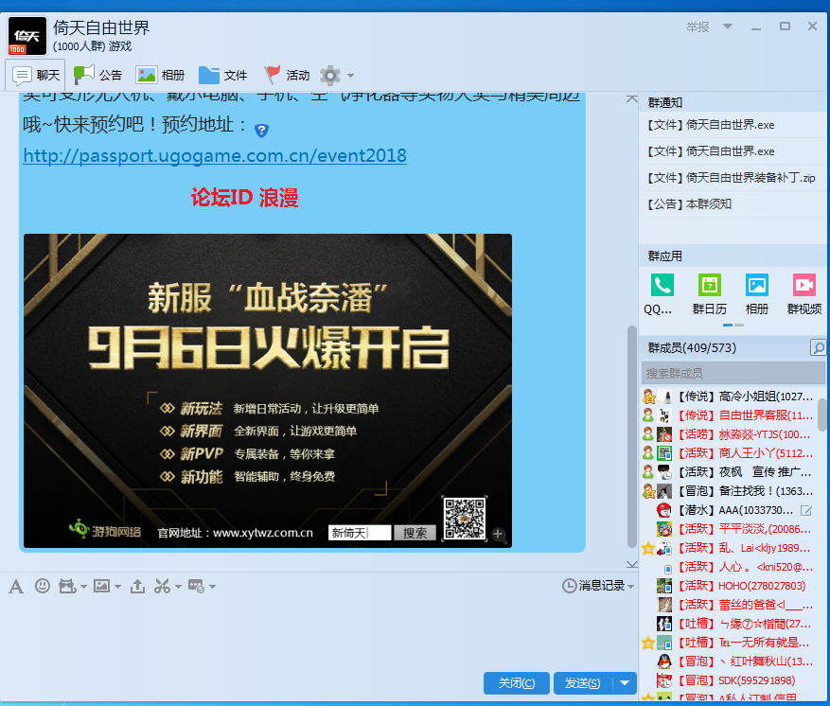Click the zoom-in icon on the image

click(498, 534)
